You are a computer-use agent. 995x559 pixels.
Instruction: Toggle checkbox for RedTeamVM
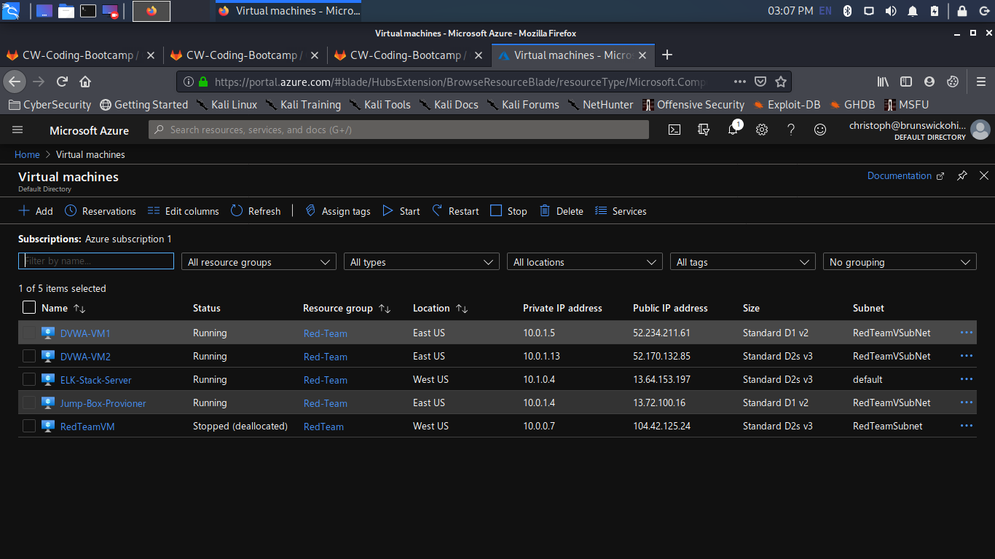click(29, 426)
